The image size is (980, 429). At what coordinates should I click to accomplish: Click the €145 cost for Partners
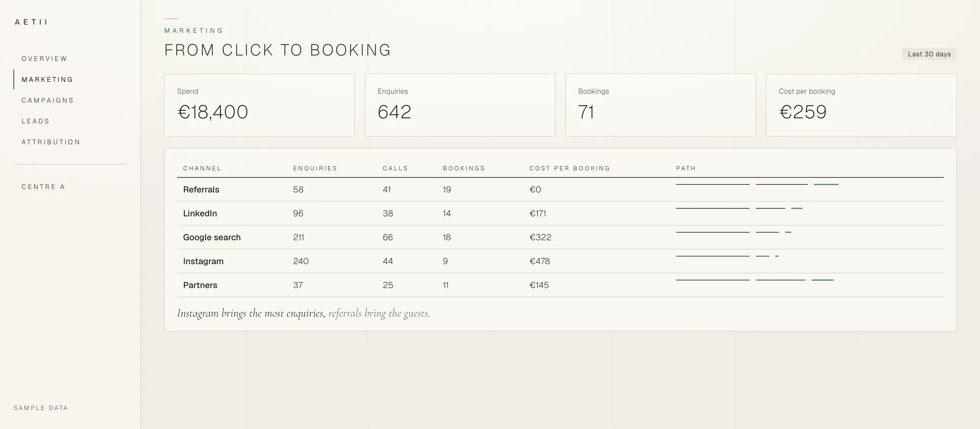539,285
